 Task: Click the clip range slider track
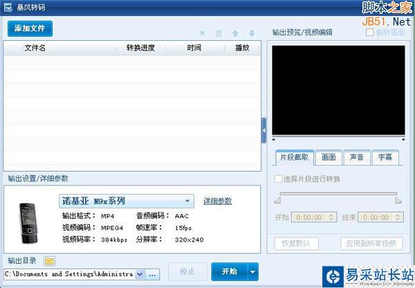[338, 194]
